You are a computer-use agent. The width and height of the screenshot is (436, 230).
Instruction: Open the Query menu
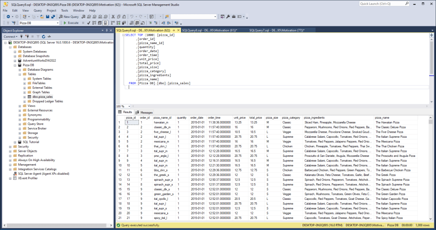38,10
